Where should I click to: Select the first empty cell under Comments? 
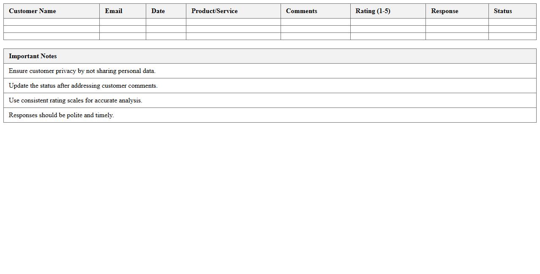point(315,22)
